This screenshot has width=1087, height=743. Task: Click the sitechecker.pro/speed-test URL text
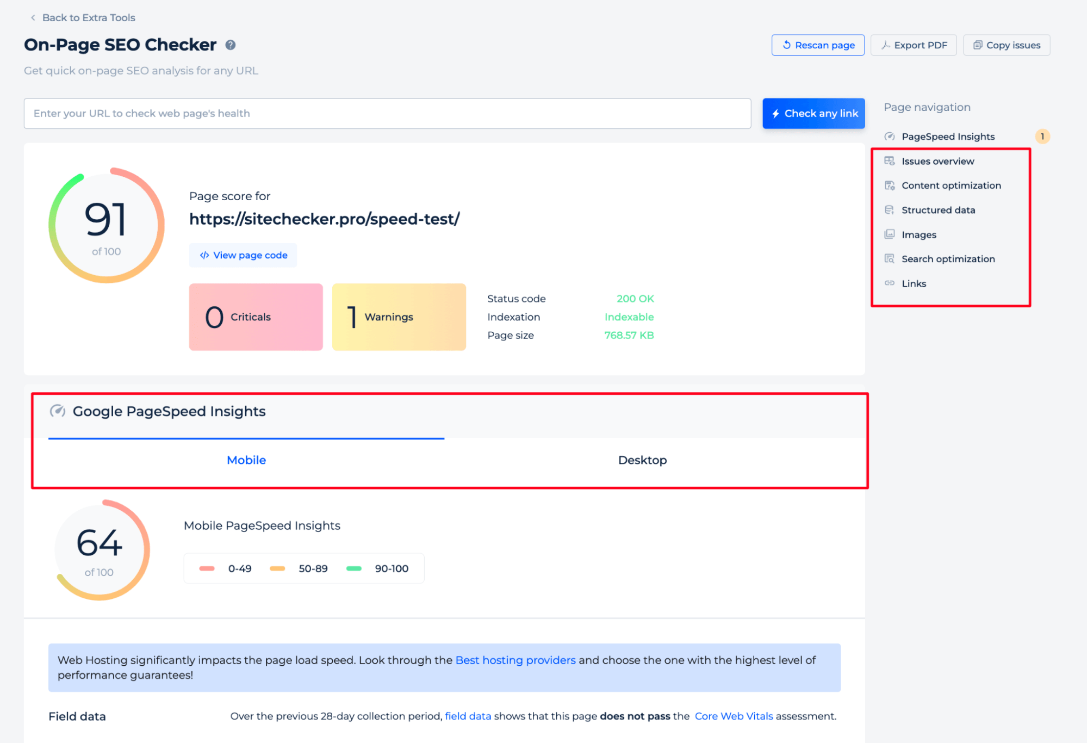(x=324, y=219)
